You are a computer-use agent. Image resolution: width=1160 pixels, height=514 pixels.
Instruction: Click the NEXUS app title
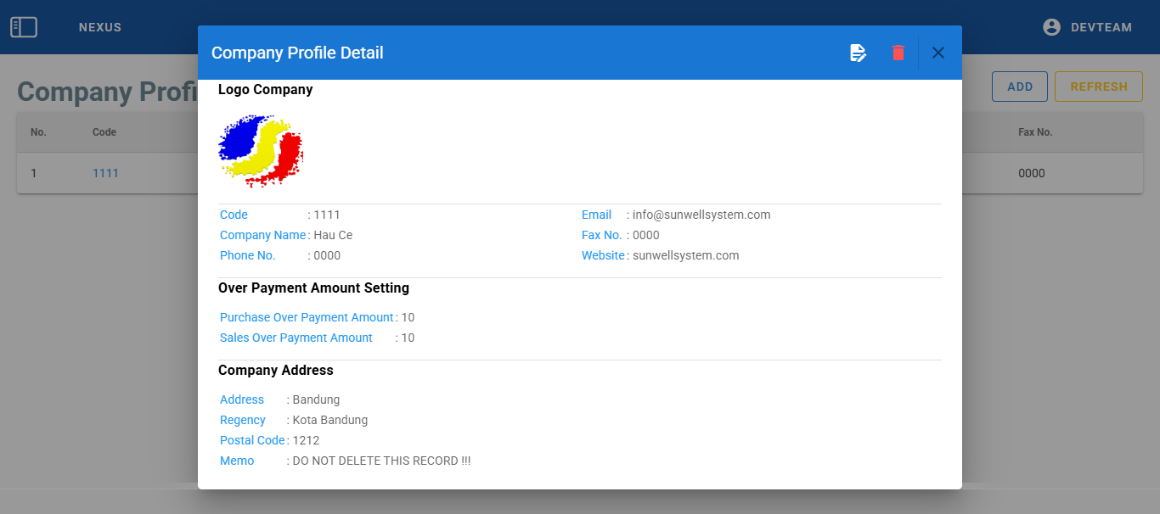tap(100, 27)
